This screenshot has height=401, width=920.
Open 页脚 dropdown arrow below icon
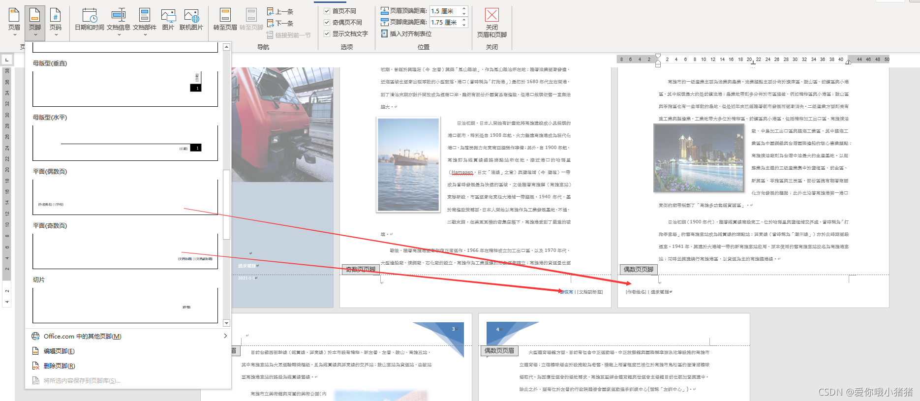click(35, 35)
